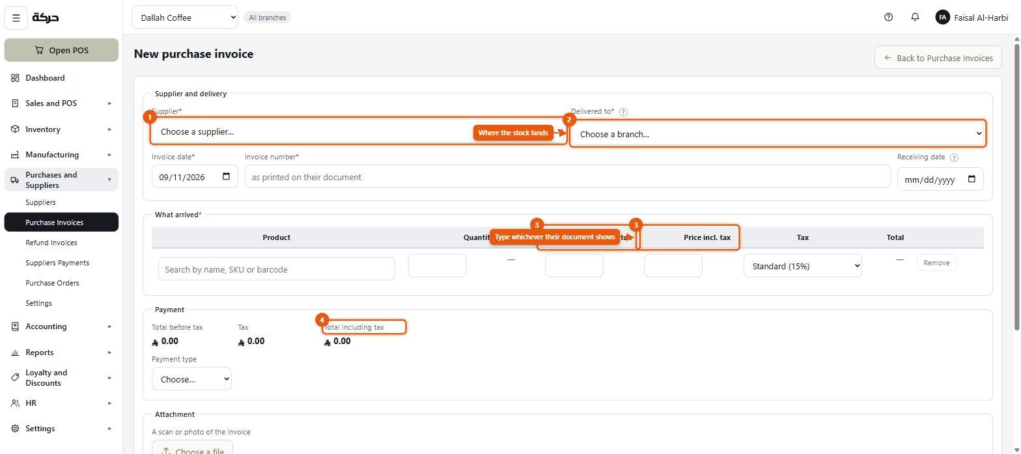Go Back to Purchase Invoices

pyautogui.click(x=938, y=58)
